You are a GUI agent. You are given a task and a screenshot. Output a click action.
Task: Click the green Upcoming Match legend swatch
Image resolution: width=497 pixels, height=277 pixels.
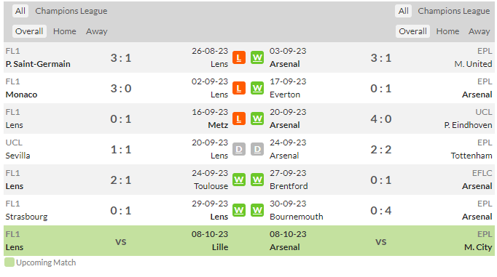click(x=9, y=262)
